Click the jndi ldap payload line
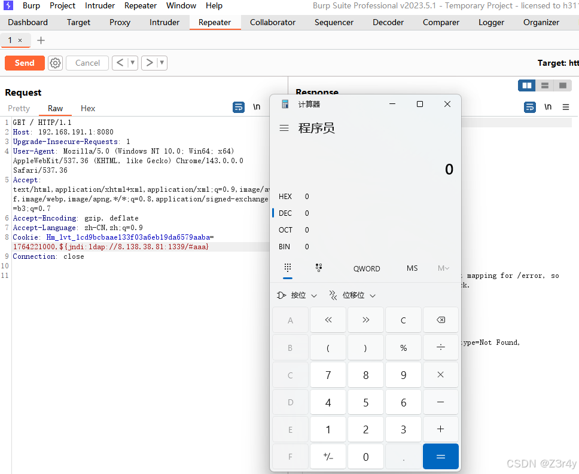The height and width of the screenshot is (474, 579). click(x=111, y=247)
